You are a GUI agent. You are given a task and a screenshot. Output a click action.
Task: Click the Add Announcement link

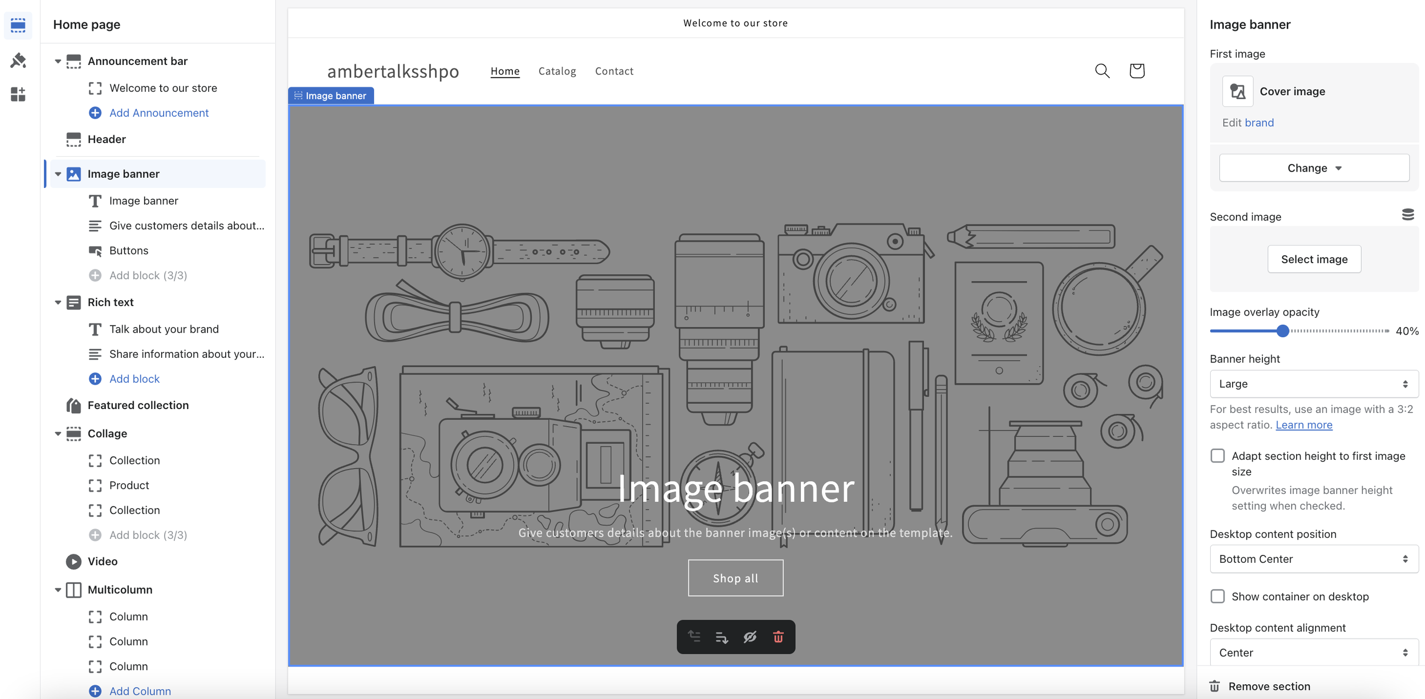click(158, 113)
